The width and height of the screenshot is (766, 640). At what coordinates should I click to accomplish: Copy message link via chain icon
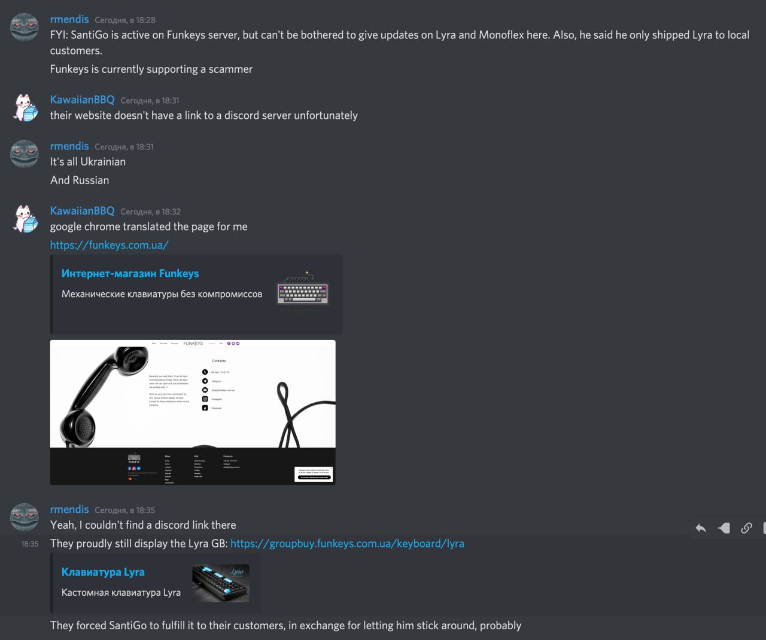pos(746,528)
